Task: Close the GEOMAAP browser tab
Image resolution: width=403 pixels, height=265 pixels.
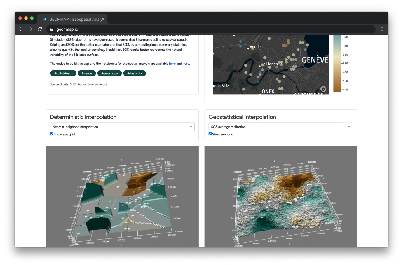Action: [102, 19]
